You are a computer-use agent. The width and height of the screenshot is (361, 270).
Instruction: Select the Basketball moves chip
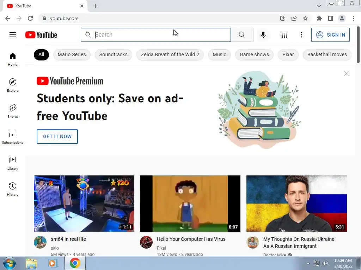[x=327, y=54]
